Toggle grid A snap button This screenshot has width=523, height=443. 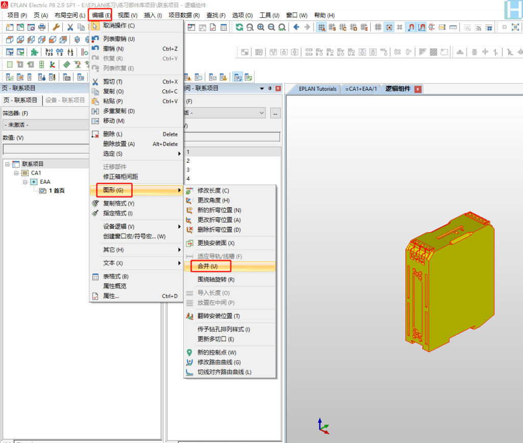tap(322, 27)
